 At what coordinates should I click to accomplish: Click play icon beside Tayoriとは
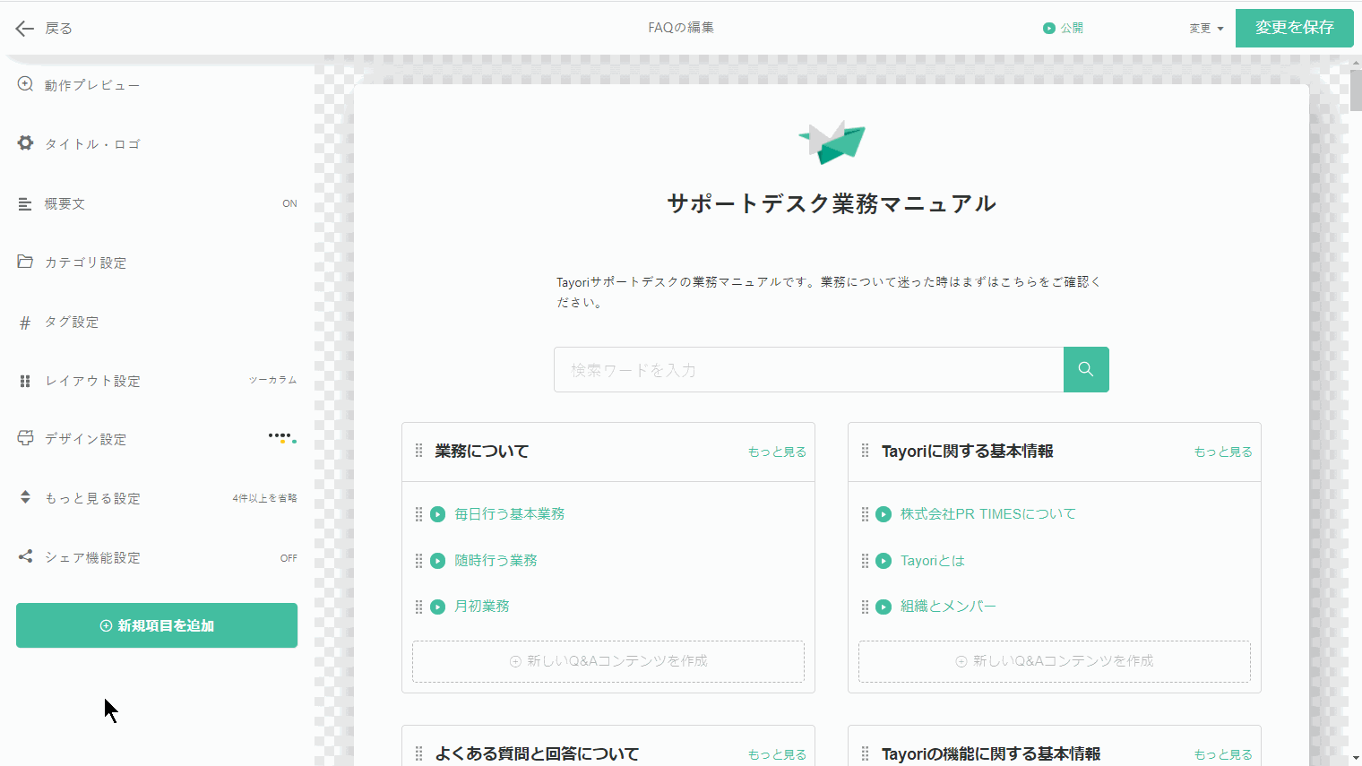pyautogui.click(x=884, y=561)
